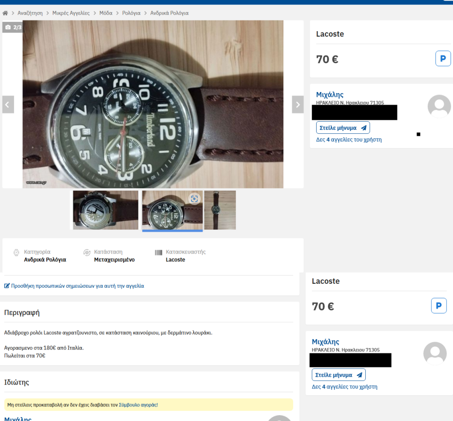Screen dimensions: 453x421
Task: Click the main watch photo
Action: click(x=153, y=104)
